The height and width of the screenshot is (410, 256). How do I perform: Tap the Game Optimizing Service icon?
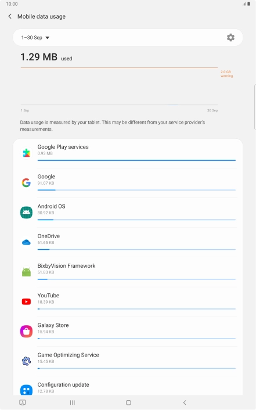pos(26,361)
